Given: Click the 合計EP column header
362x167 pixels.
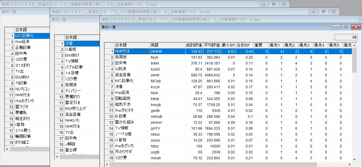Looking at the screenshot, I should (x=245, y=45).
